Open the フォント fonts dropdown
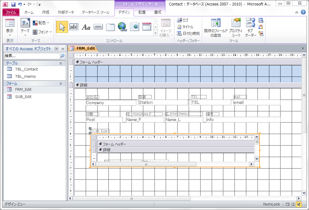 [x=42, y=32]
